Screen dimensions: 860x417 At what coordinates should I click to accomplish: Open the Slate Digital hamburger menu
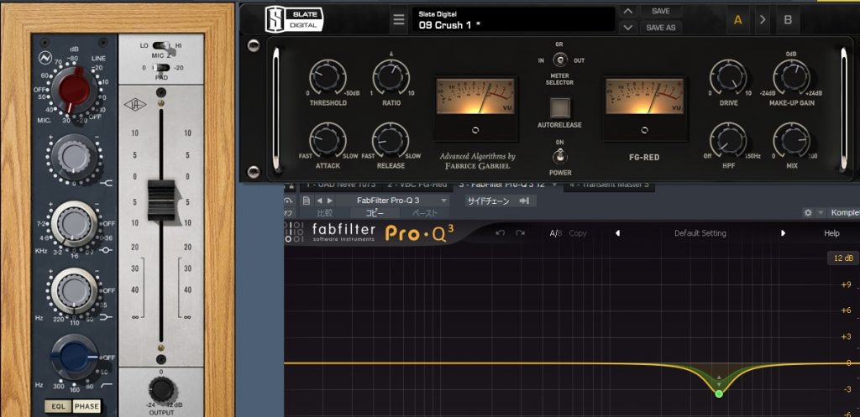tap(399, 20)
